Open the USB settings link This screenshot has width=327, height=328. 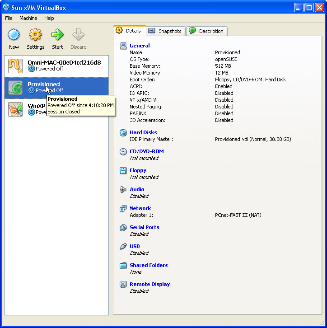(135, 246)
